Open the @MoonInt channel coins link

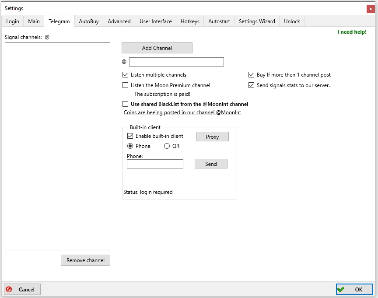pos(182,112)
